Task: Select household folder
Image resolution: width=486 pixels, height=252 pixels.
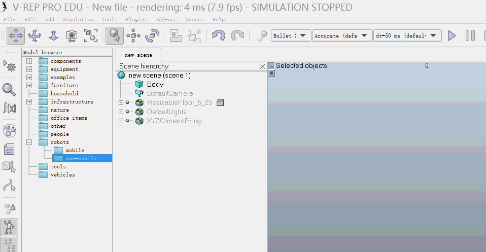Action: [x=64, y=93]
